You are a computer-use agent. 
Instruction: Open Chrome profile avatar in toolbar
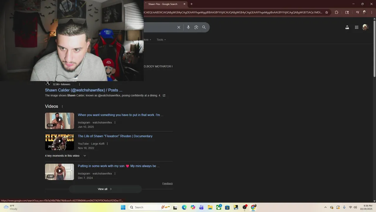click(x=364, y=12)
